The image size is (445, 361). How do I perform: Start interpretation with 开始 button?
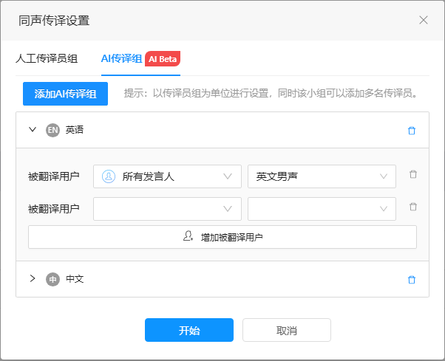pos(189,330)
